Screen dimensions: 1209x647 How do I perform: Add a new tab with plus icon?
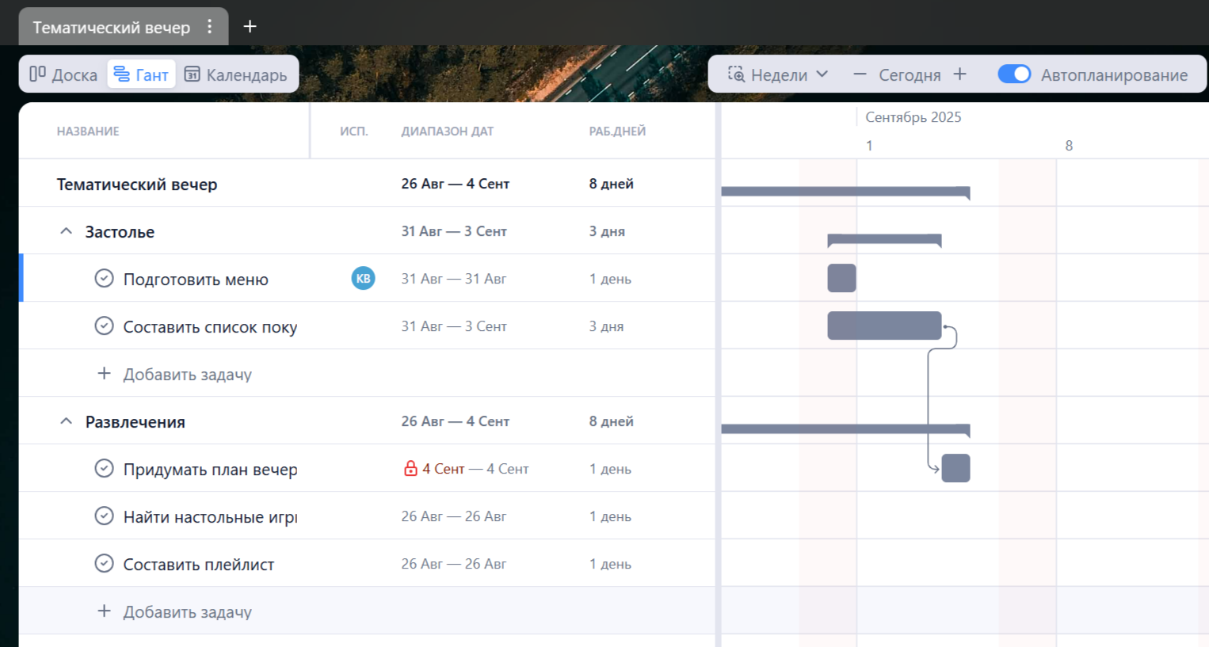coord(250,27)
